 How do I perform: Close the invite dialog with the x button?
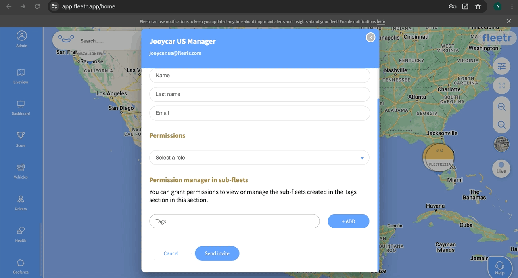[370, 37]
